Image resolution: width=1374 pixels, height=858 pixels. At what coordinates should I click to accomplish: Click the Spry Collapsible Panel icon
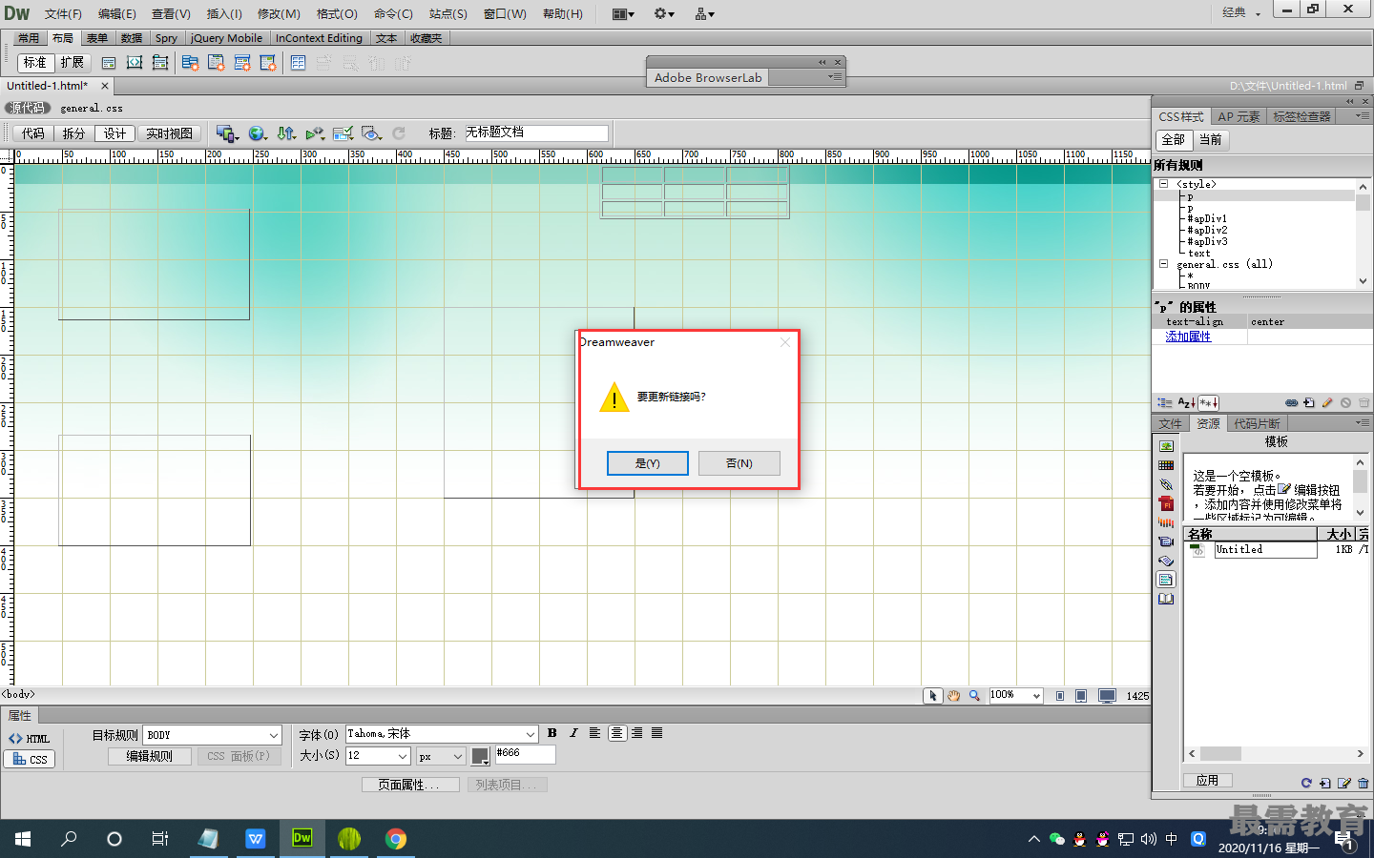click(x=268, y=63)
